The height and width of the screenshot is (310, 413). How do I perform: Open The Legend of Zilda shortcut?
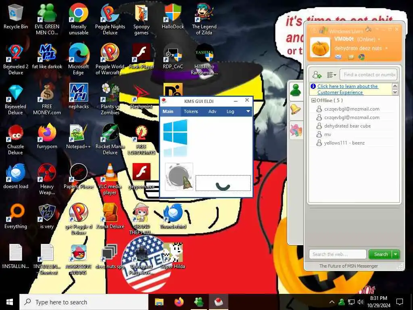tap(204, 19)
